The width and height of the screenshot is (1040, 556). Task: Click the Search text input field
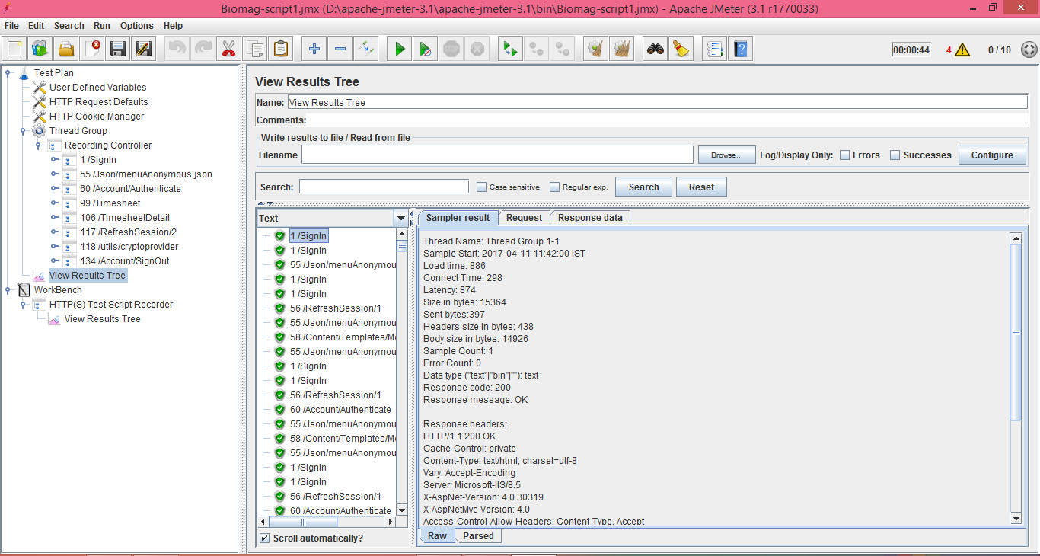pos(384,187)
